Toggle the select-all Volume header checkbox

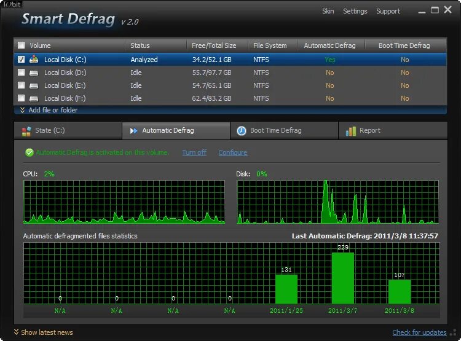point(21,45)
